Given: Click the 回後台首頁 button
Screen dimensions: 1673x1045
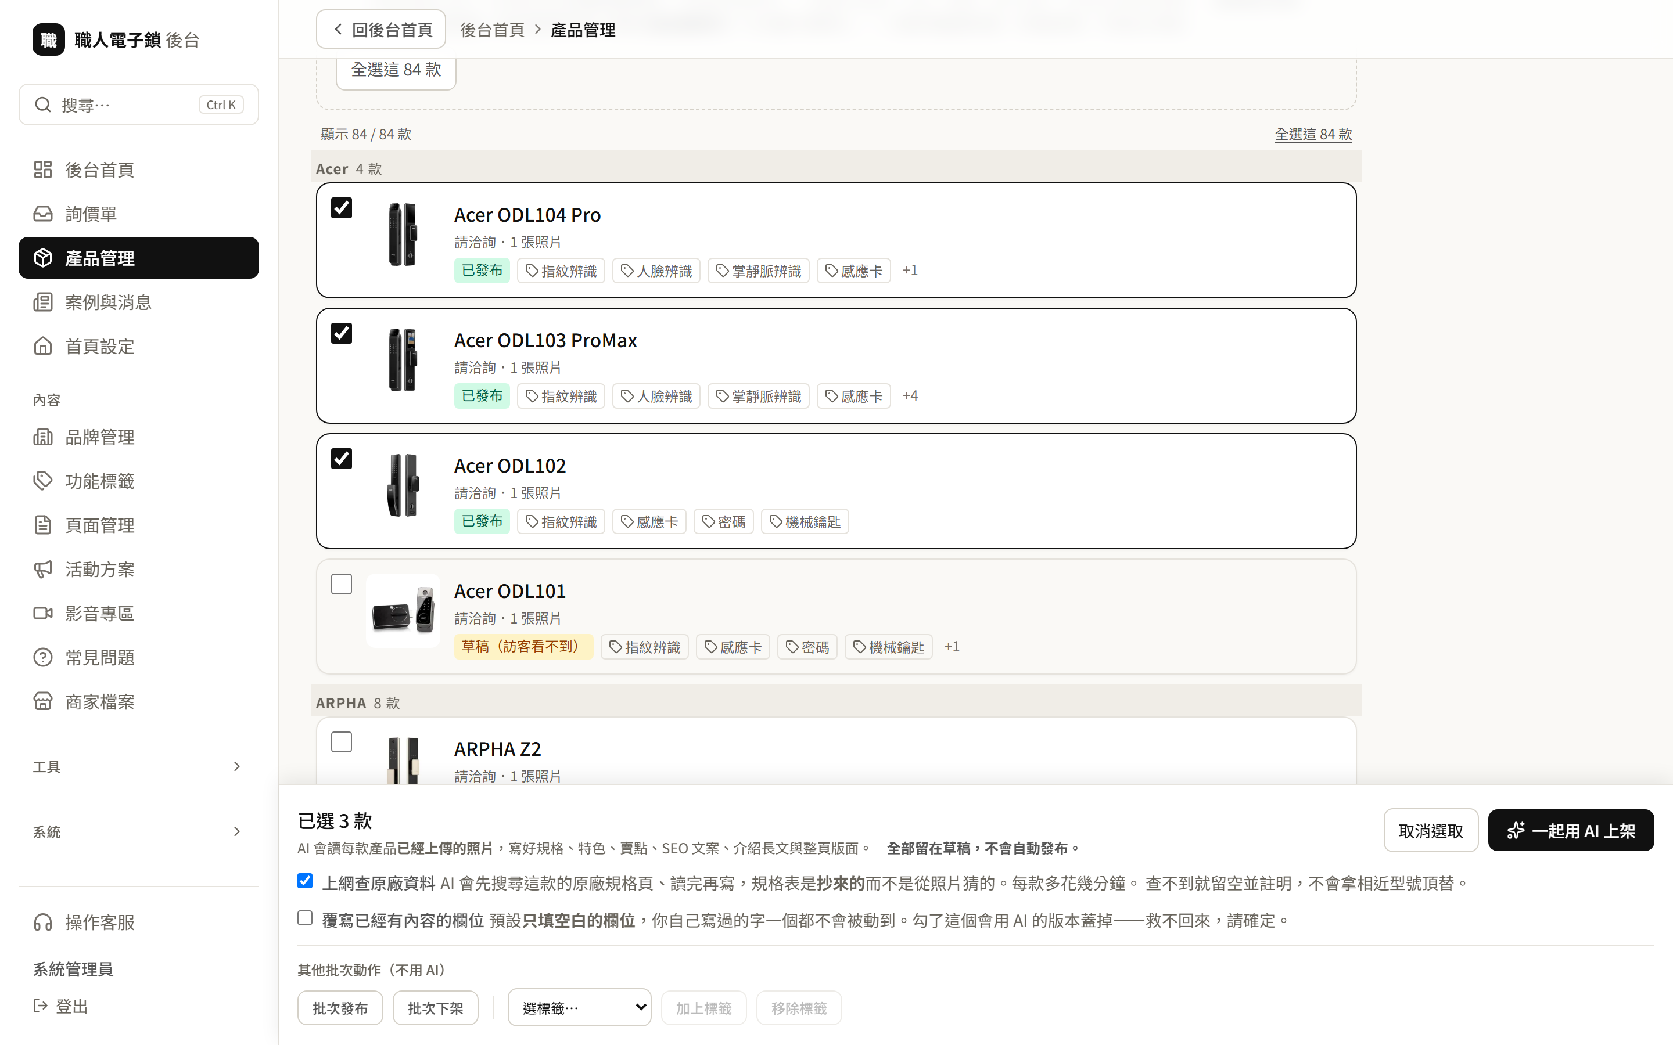Looking at the screenshot, I should (x=381, y=29).
